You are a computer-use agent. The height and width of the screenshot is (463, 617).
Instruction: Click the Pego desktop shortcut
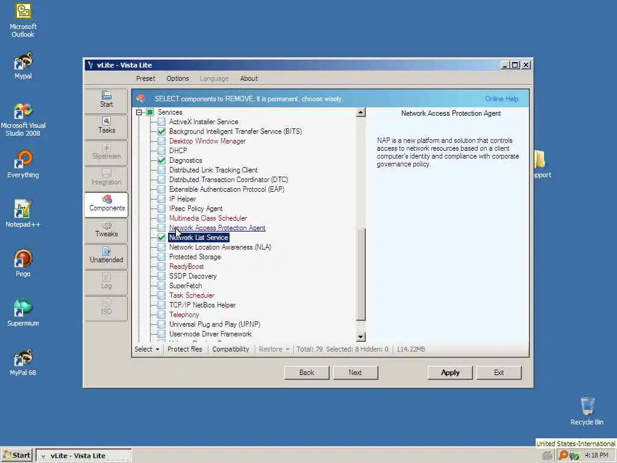(x=23, y=263)
